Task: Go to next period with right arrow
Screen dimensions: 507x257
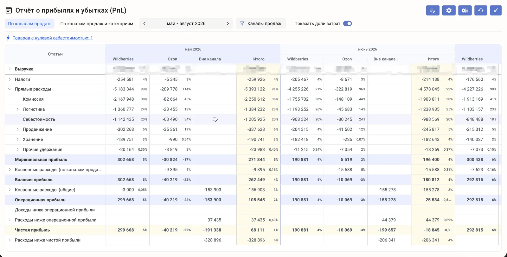Action: coord(228,23)
